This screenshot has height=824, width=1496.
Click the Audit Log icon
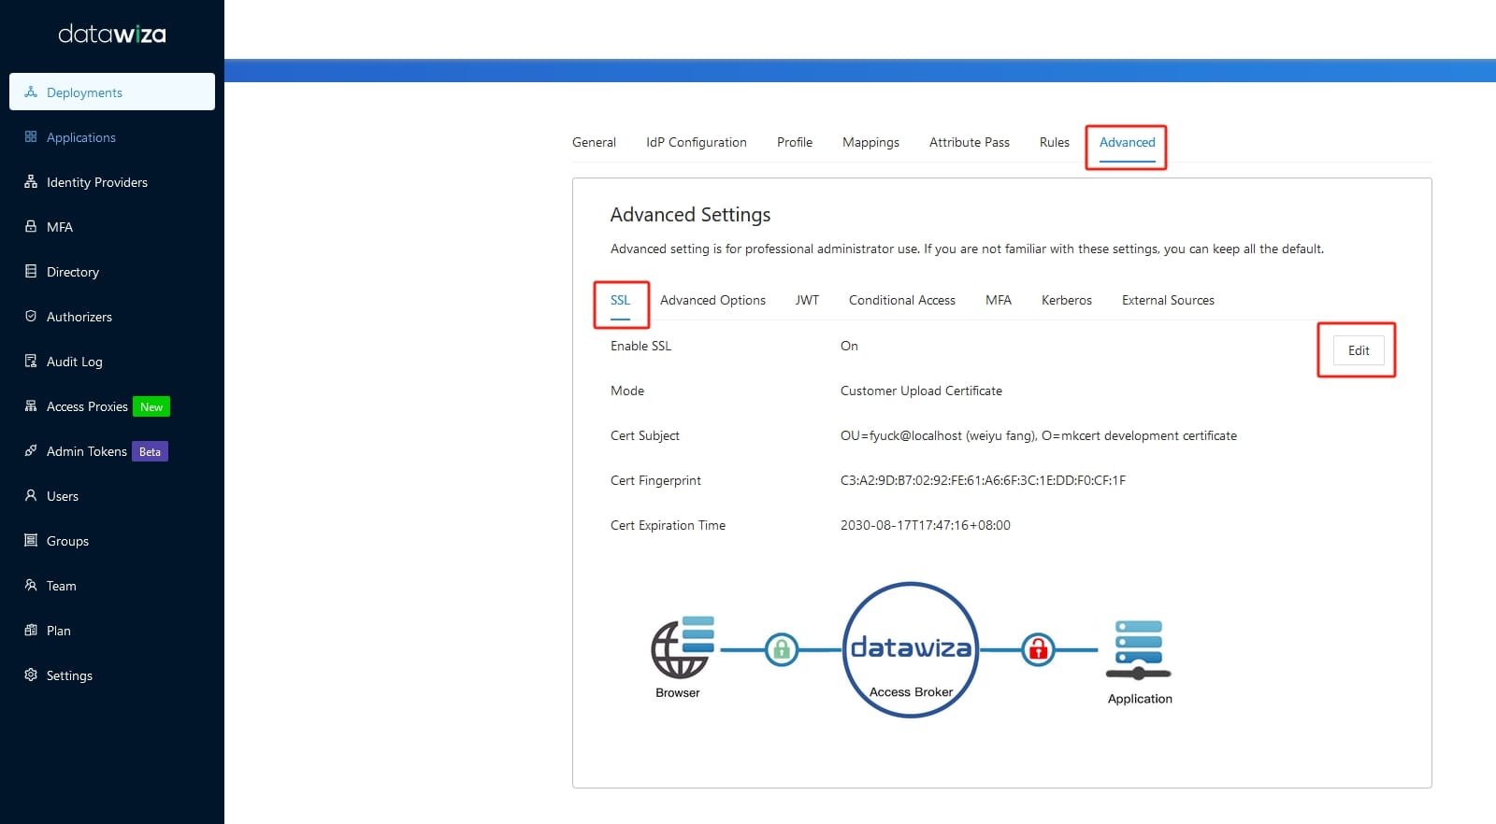pyautogui.click(x=31, y=361)
